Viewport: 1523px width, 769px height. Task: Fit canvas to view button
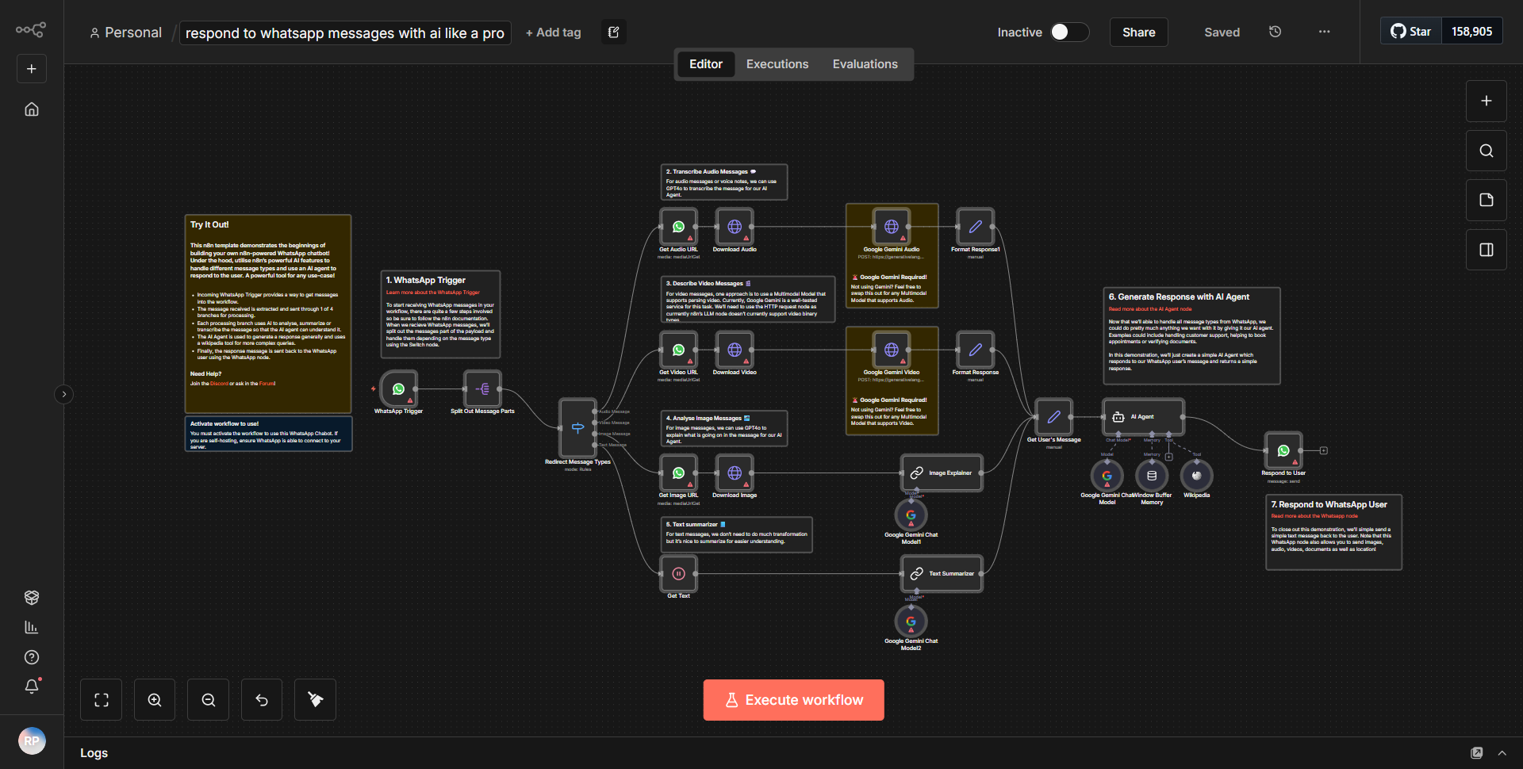pyautogui.click(x=102, y=700)
